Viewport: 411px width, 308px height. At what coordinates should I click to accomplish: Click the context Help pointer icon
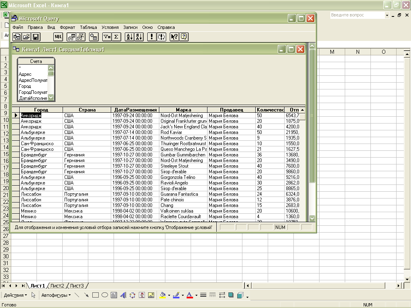click(174, 37)
